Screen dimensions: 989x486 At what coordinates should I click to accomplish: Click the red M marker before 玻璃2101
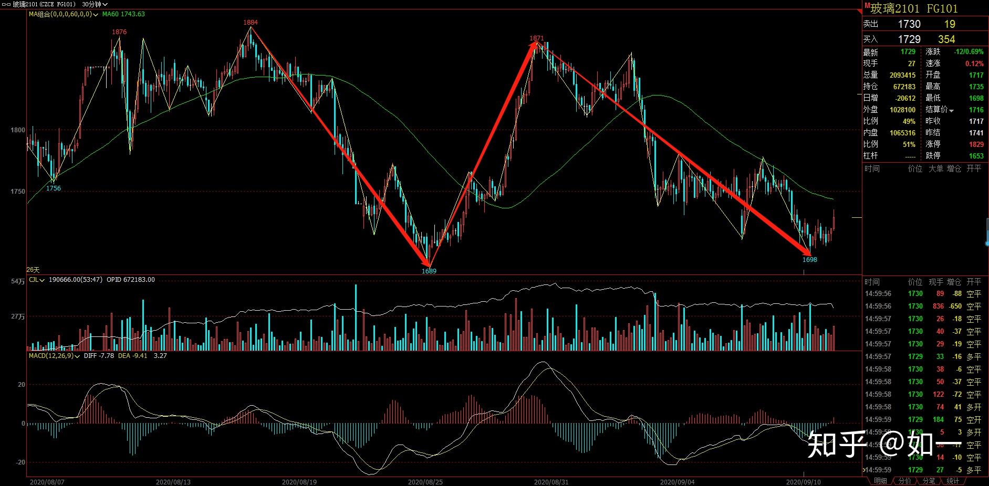[x=867, y=5]
